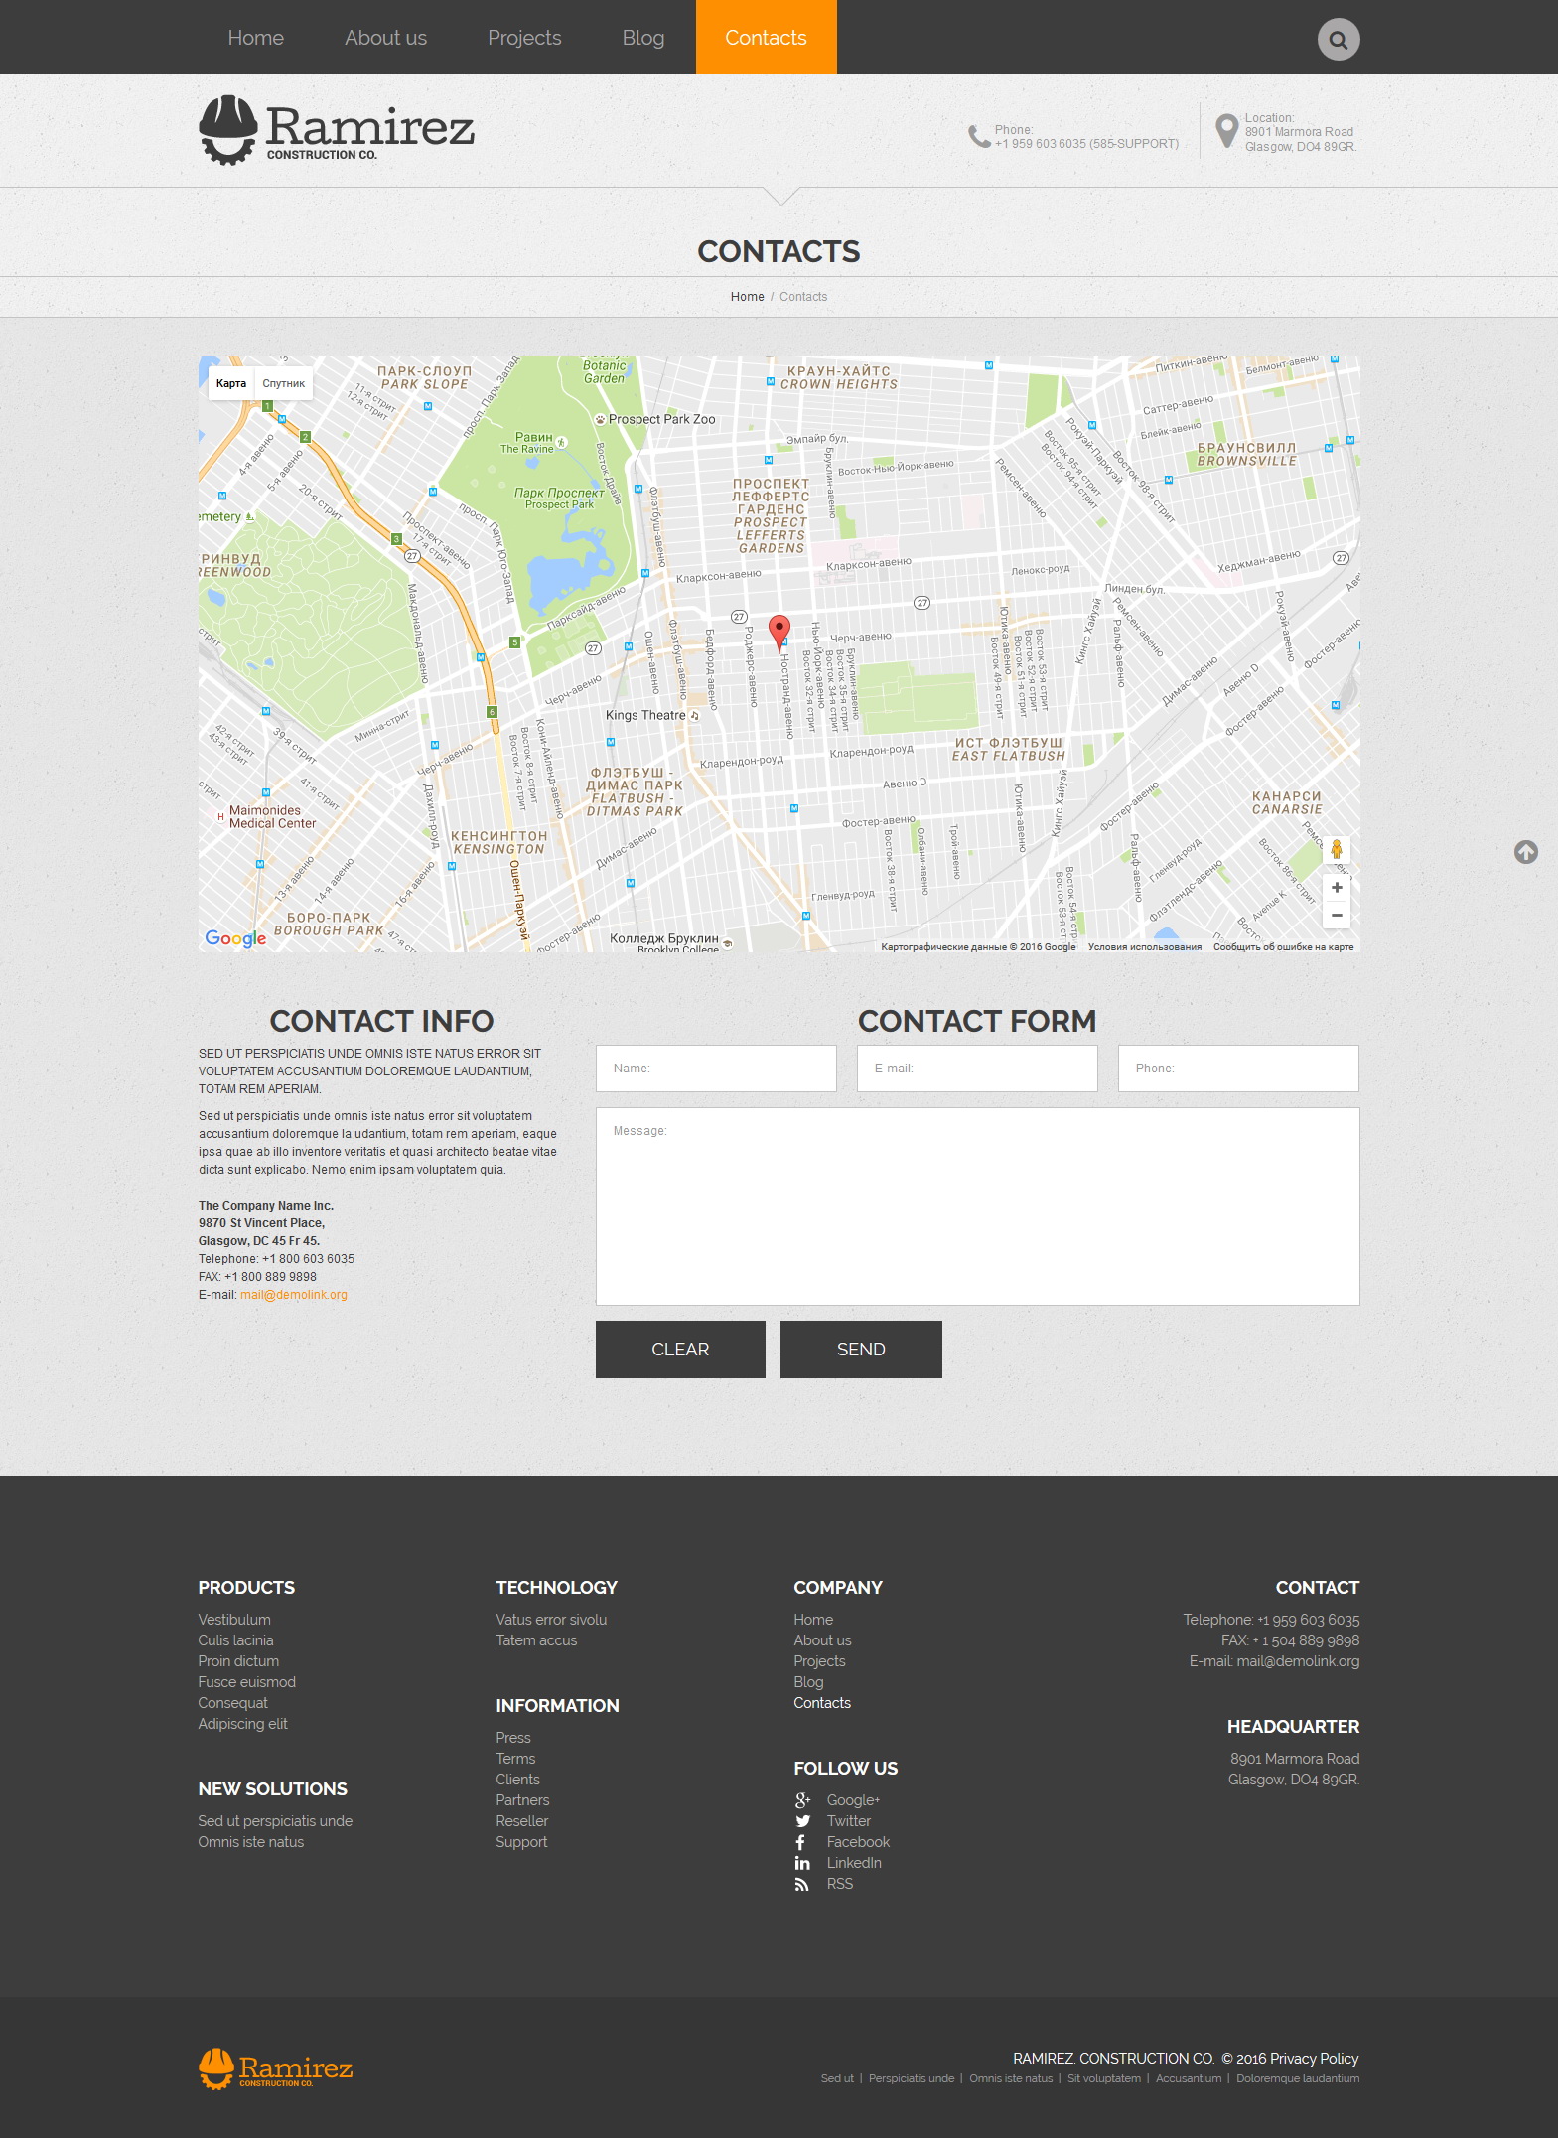
Task: Open Omnis iste natus solutions link
Action: pyautogui.click(x=251, y=1842)
